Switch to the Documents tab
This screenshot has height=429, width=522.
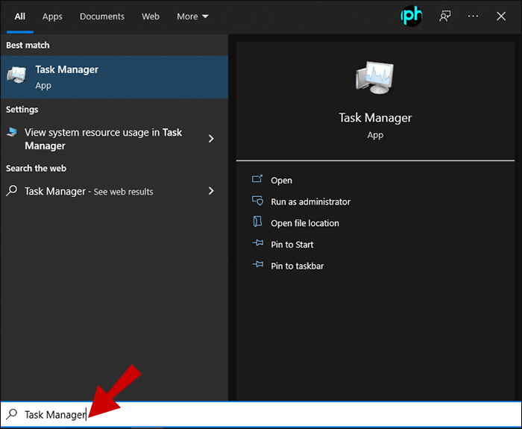102,16
